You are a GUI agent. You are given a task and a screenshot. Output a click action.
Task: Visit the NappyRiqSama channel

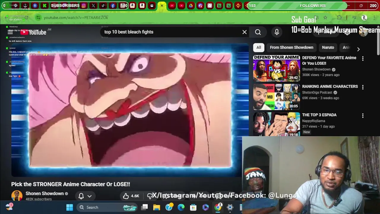click(313, 121)
